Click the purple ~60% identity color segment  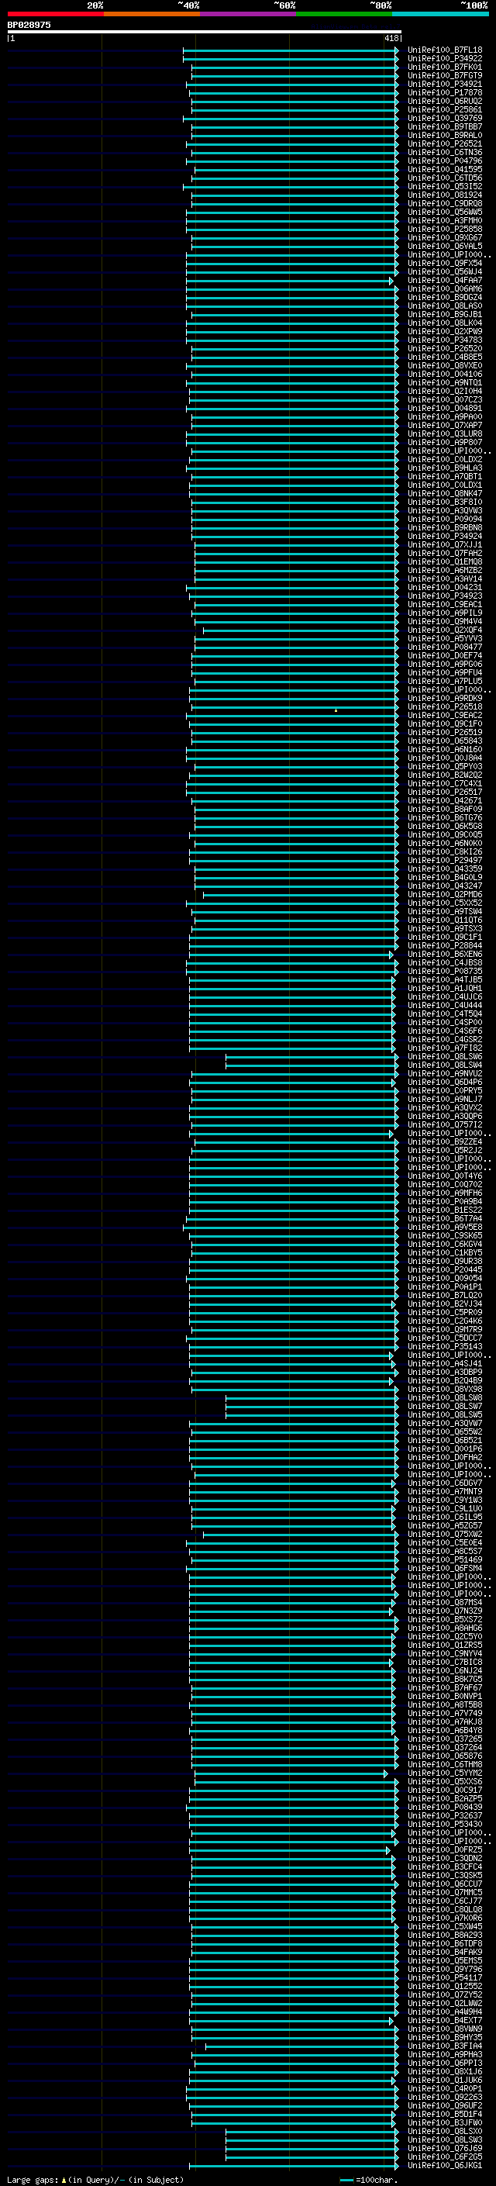tap(249, 14)
